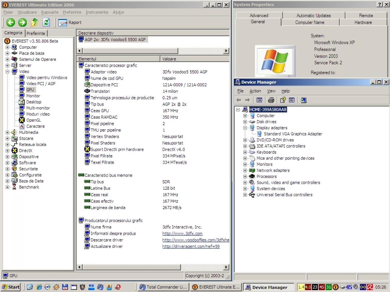Expand Network adapters in Device Manager
The image size is (390, 292).
(245, 170)
